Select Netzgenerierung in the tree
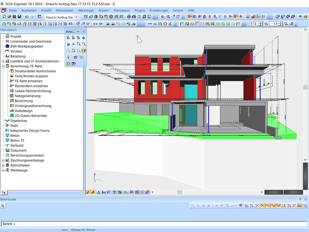This screenshot has height=232, width=309. (x=27, y=96)
